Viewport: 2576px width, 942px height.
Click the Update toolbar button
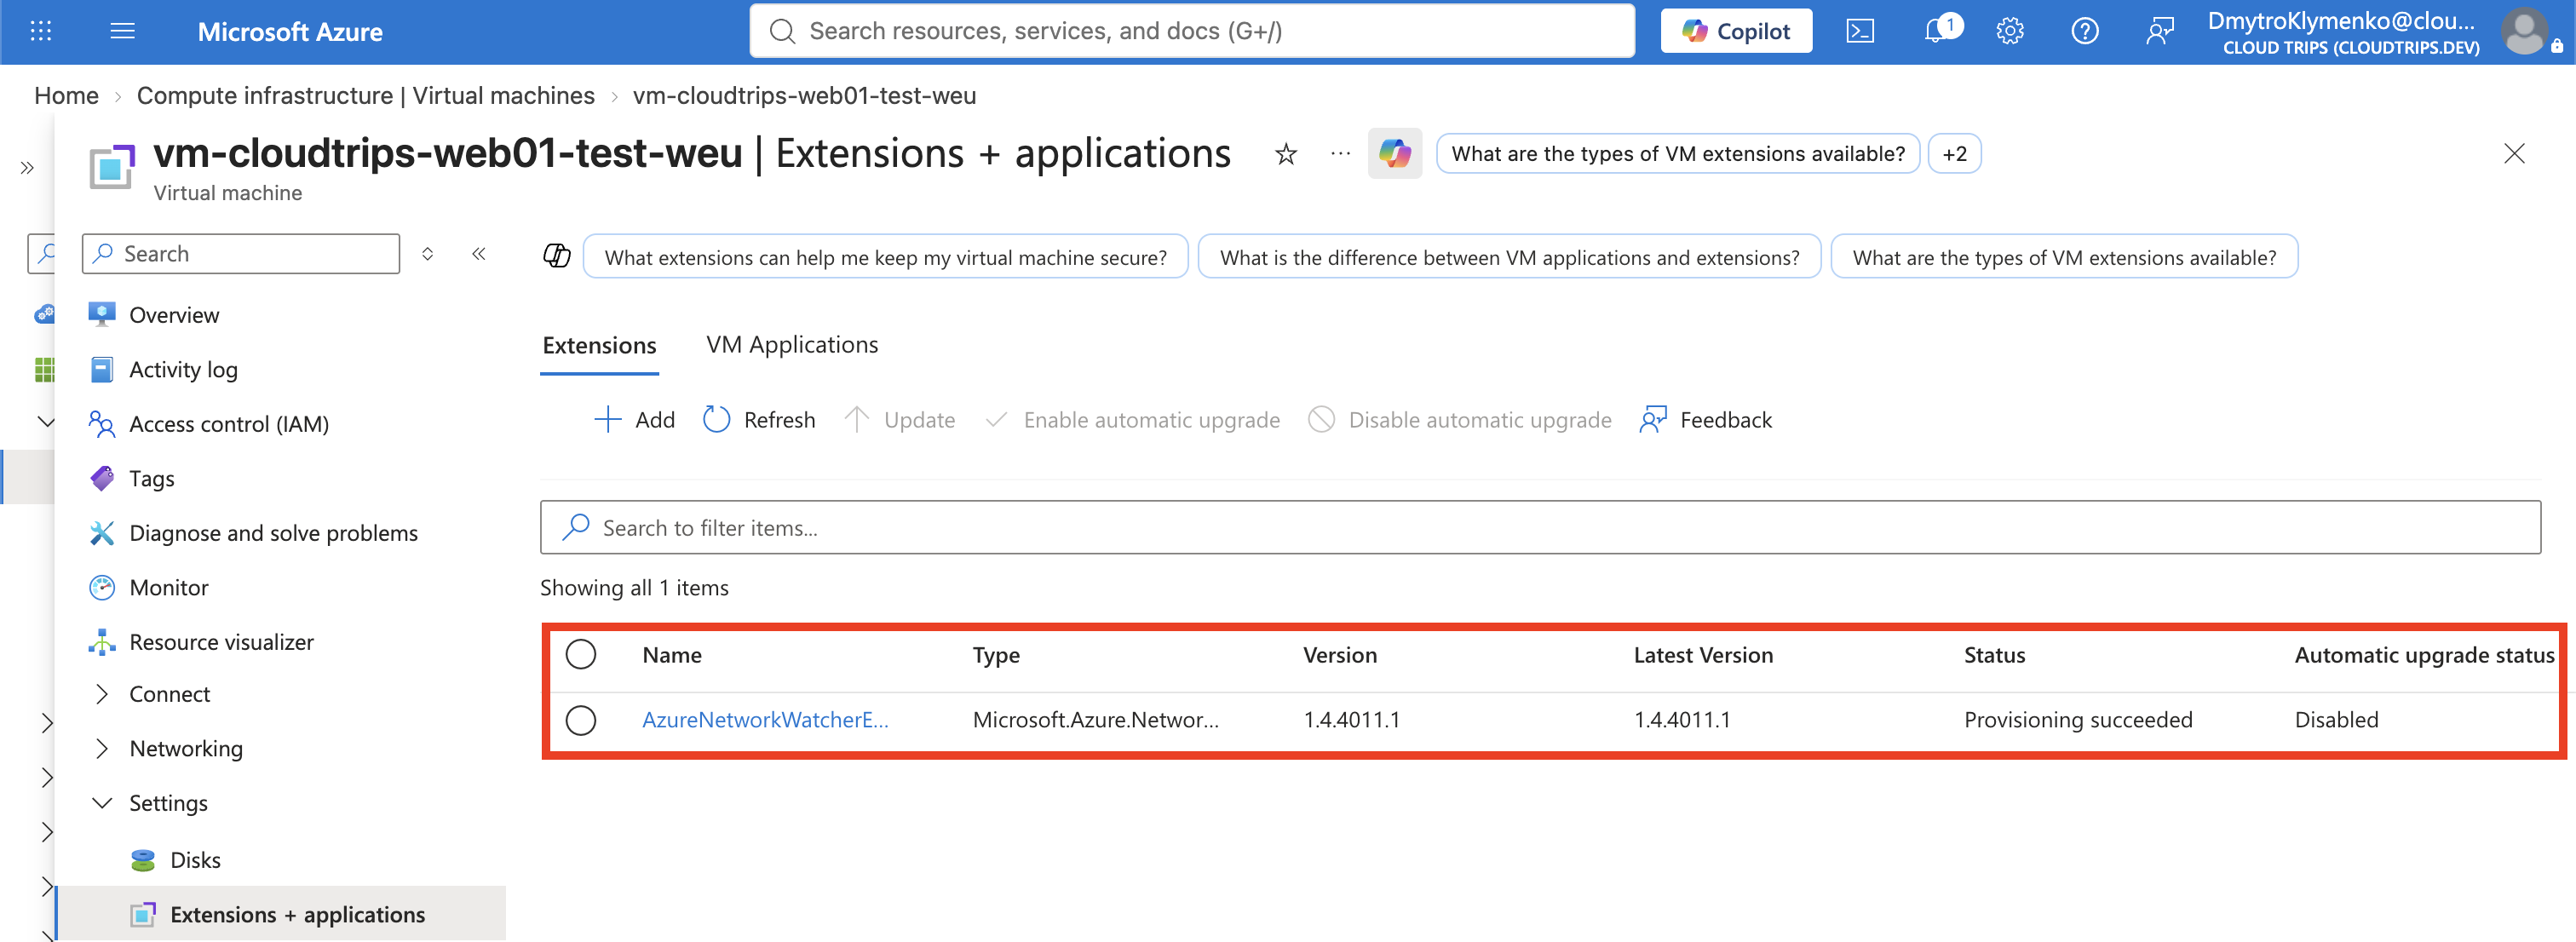pos(900,420)
